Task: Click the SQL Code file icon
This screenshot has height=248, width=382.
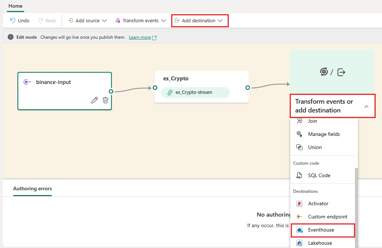Action: click(x=299, y=175)
